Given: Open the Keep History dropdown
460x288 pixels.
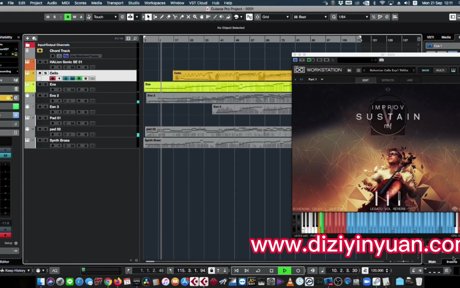Looking at the screenshot, I should coord(15,270).
